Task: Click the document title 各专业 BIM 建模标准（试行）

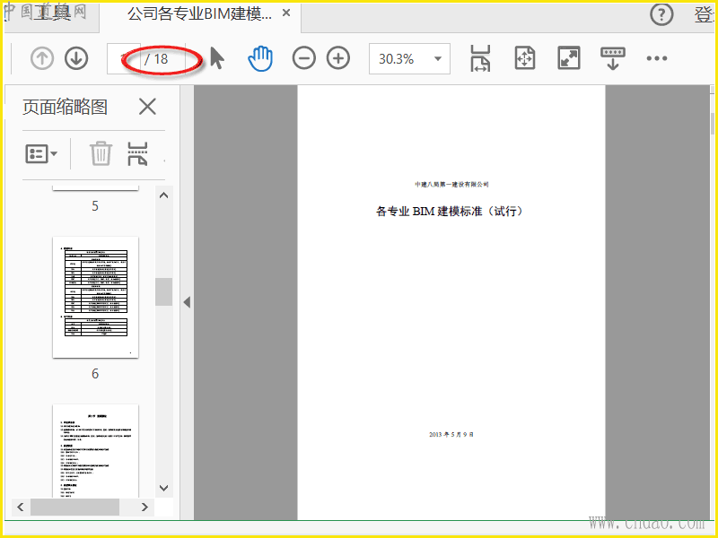Action: click(449, 211)
